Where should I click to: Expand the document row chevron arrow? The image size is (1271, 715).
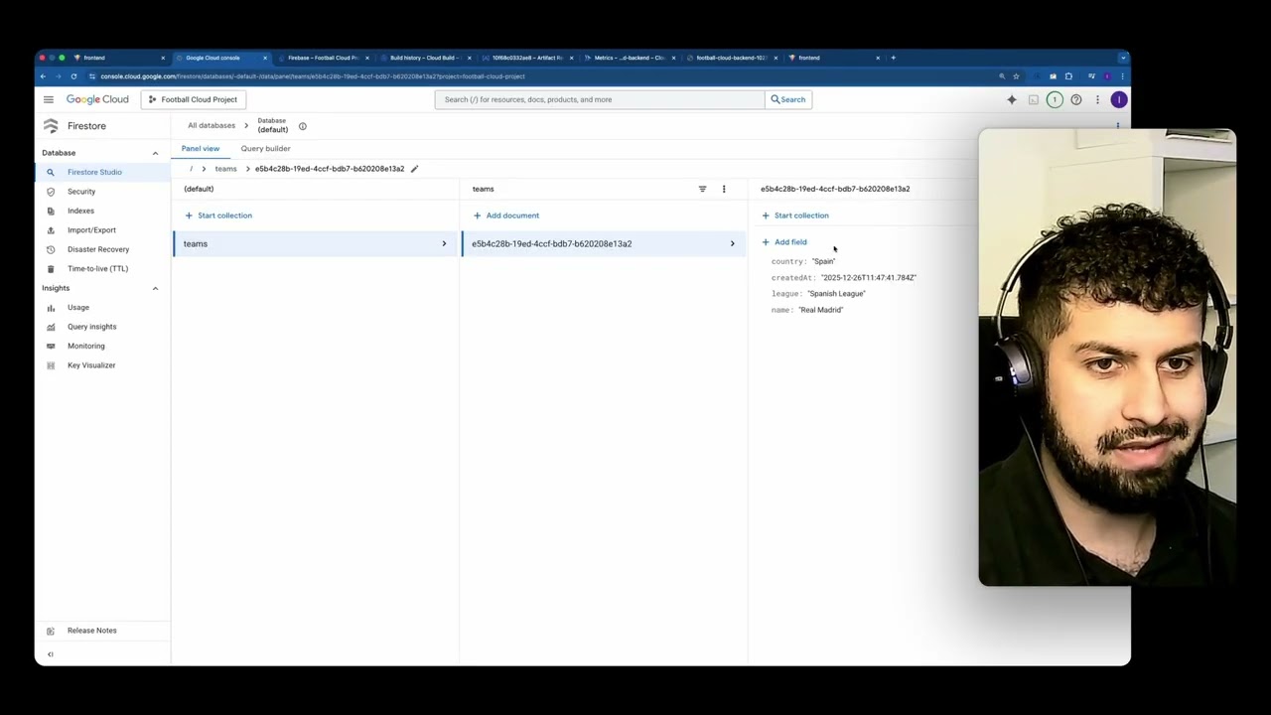click(733, 243)
